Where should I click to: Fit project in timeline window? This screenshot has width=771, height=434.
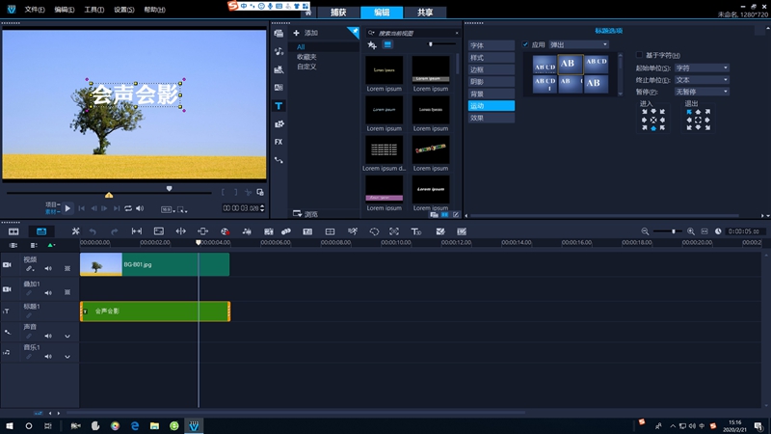(705, 231)
